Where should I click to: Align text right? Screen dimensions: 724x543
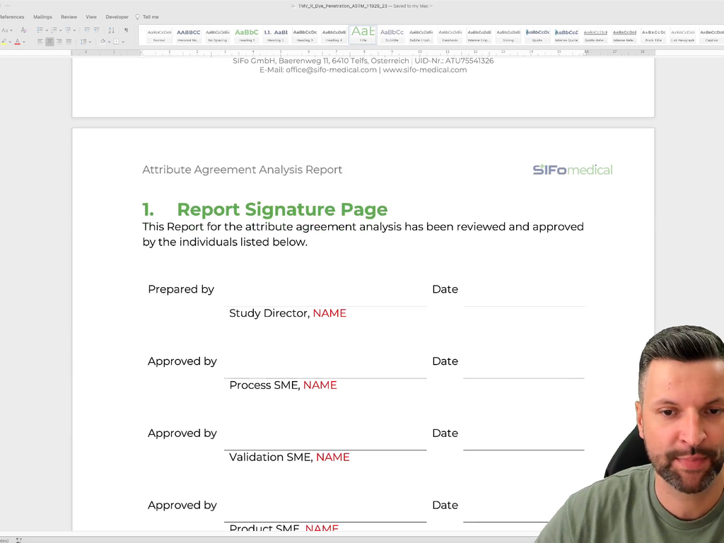pyautogui.click(x=59, y=42)
